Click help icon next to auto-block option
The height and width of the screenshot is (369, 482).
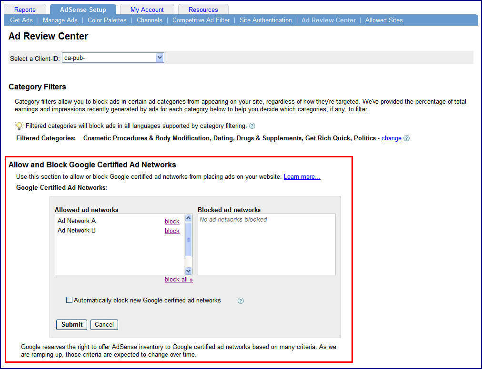[241, 301]
